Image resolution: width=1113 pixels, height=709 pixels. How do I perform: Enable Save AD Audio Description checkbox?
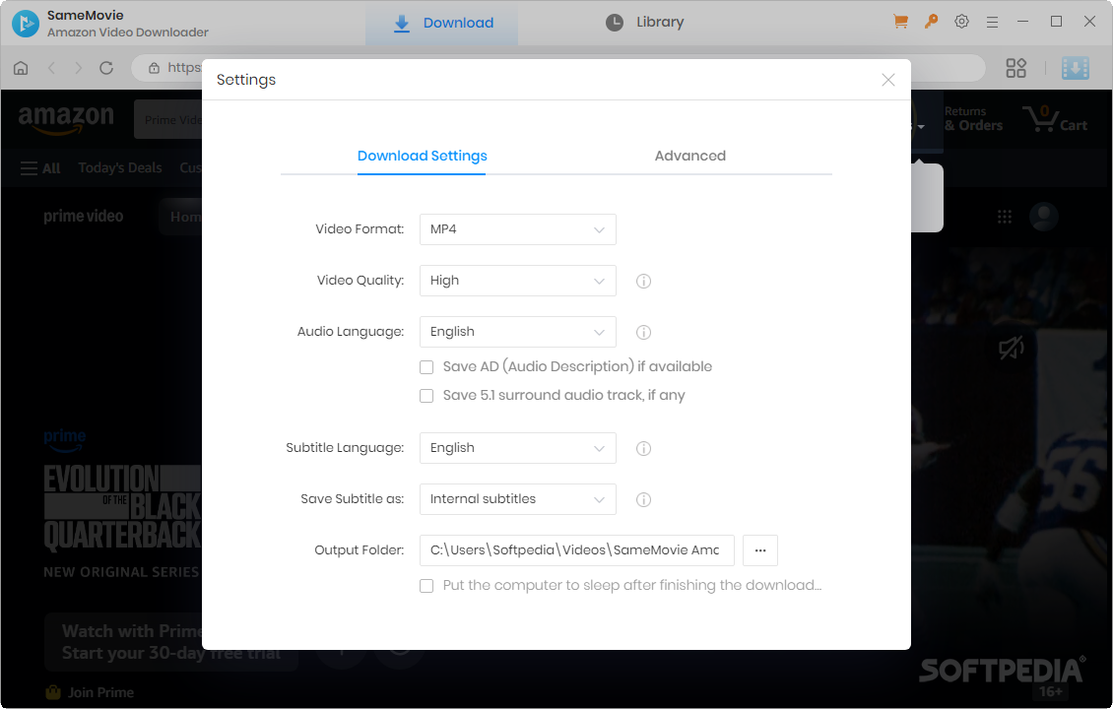pos(426,367)
